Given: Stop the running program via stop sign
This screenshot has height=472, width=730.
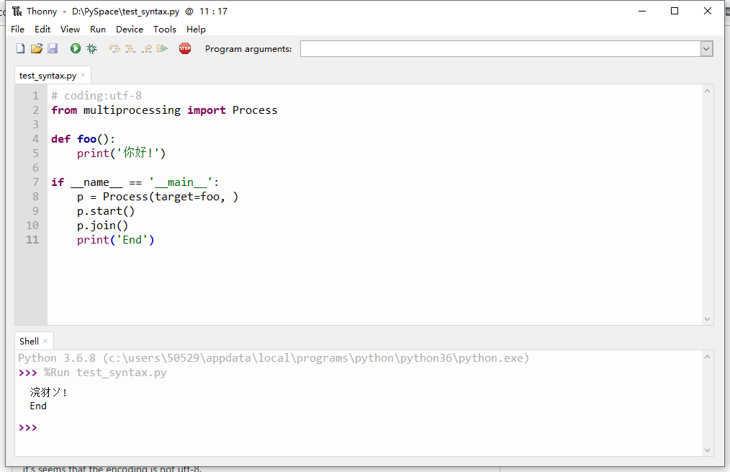Looking at the screenshot, I should 185,48.
